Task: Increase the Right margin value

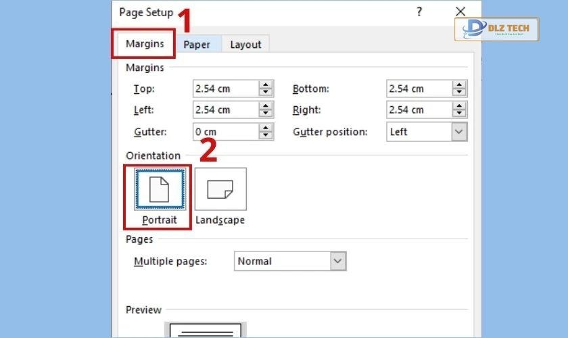Action: point(460,106)
